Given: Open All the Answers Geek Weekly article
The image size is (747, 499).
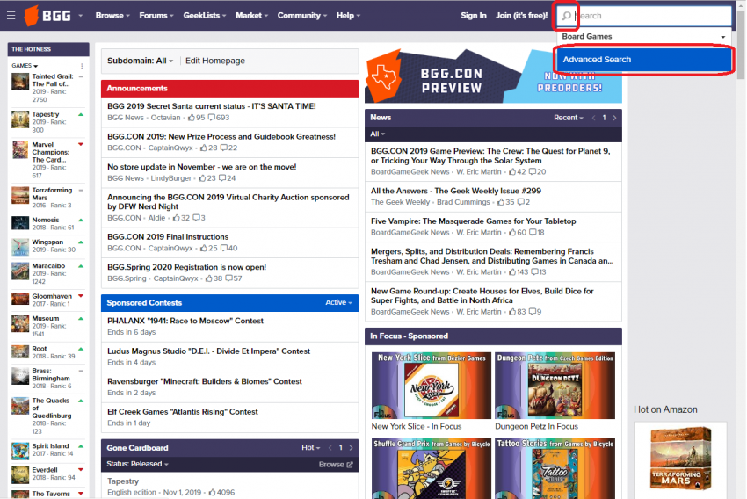Looking at the screenshot, I should click(x=456, y=191).
